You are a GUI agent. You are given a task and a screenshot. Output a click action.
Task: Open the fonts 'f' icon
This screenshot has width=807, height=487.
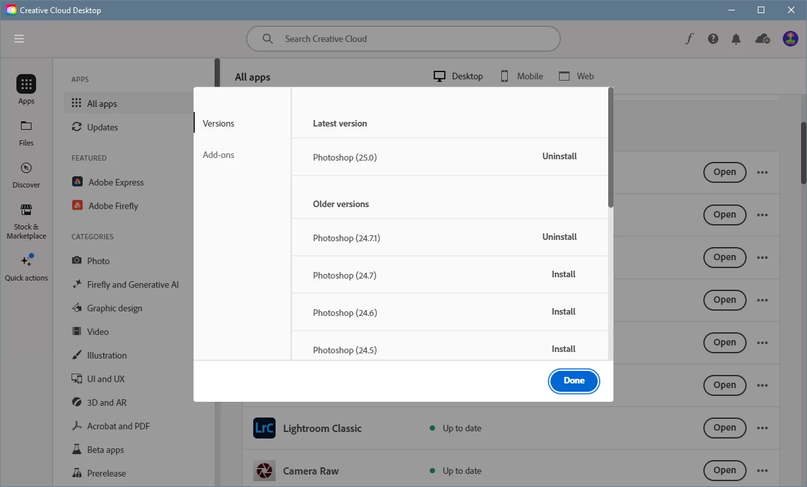coord(689,39)
